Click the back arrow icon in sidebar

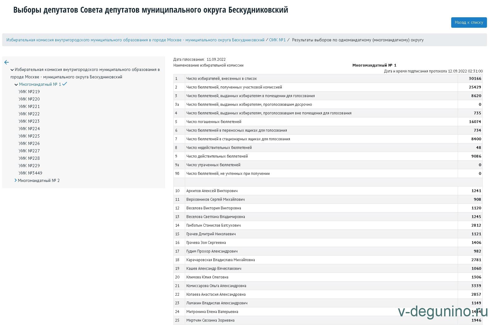point(6,62)
